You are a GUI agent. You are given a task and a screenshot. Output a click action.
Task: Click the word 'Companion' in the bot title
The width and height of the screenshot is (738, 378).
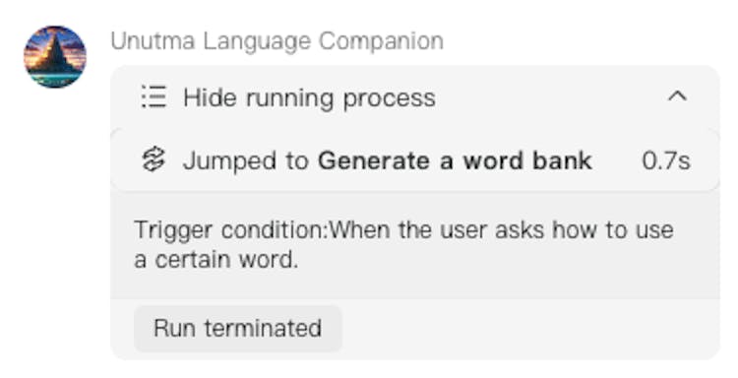(x=381, y=42)
